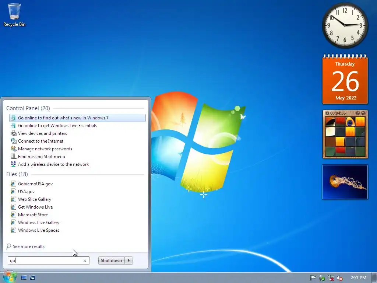Open the Windows Live Spaces result
This screenshot has width=377, height=283.
click(x=77, y=230)
